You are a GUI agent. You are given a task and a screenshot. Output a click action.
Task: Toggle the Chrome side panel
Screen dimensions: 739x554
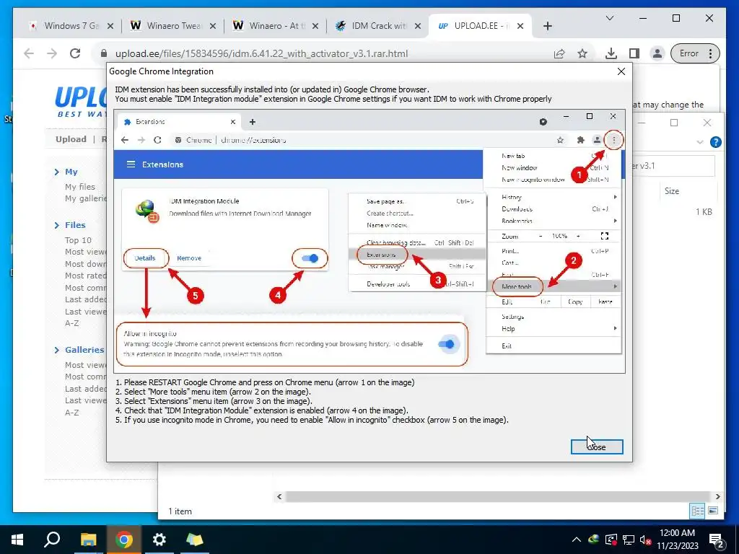(x=634, y=53)
